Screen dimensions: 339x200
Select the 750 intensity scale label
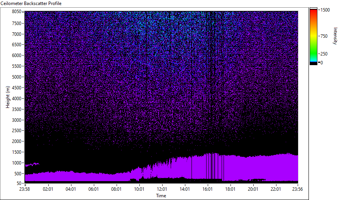pos(324,36)
